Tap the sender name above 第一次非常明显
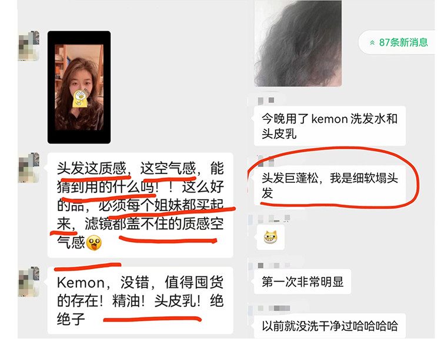 [273, 266]
